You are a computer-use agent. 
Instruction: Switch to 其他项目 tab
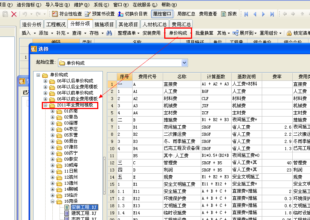click(x=128, y=24)
